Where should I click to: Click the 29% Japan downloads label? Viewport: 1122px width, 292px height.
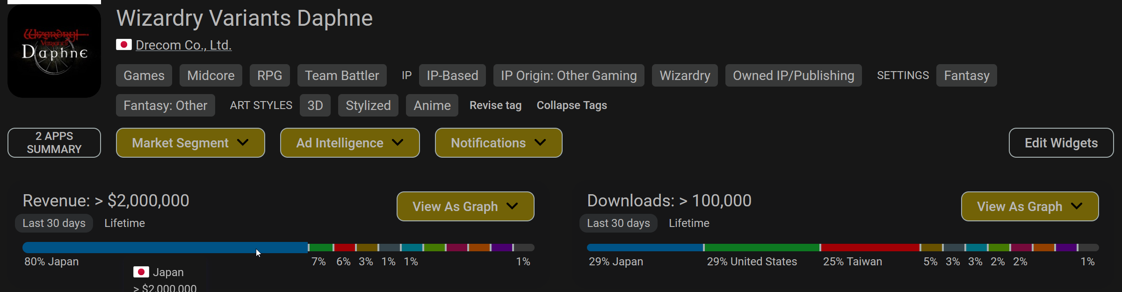tap(616, 262)
